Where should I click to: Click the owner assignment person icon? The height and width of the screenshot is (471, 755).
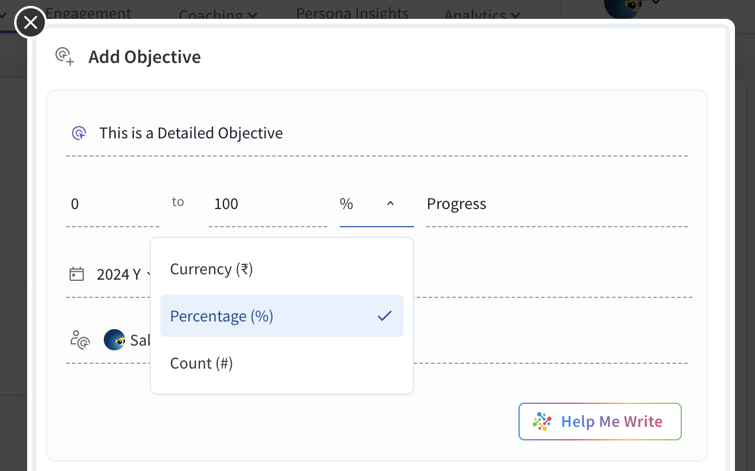80,340
